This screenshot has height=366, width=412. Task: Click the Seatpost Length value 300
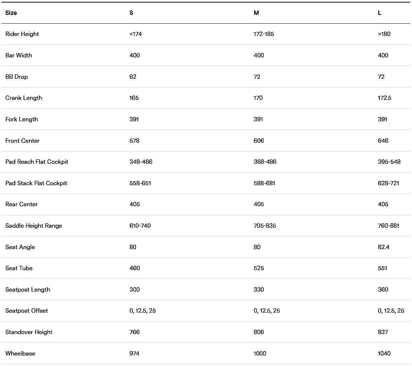(135, 290)
